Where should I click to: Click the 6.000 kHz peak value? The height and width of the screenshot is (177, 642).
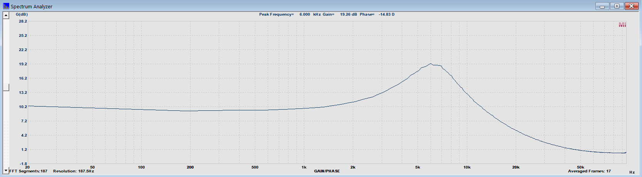(x=310, y=14)
